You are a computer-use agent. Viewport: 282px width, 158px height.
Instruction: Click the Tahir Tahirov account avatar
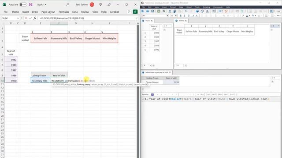coord(92,4)
